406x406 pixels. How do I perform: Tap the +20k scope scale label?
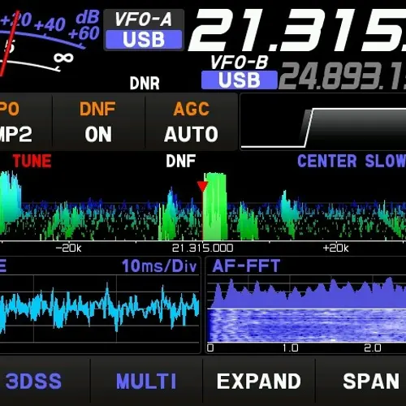(x=335, y=248)
